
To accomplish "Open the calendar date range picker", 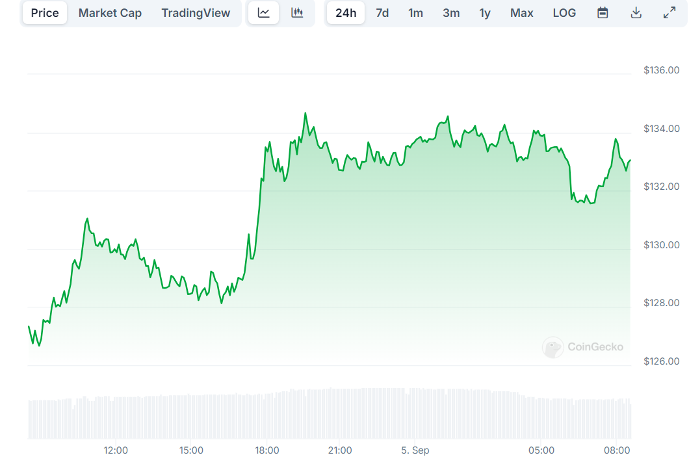I will click(x=603, y=13).
